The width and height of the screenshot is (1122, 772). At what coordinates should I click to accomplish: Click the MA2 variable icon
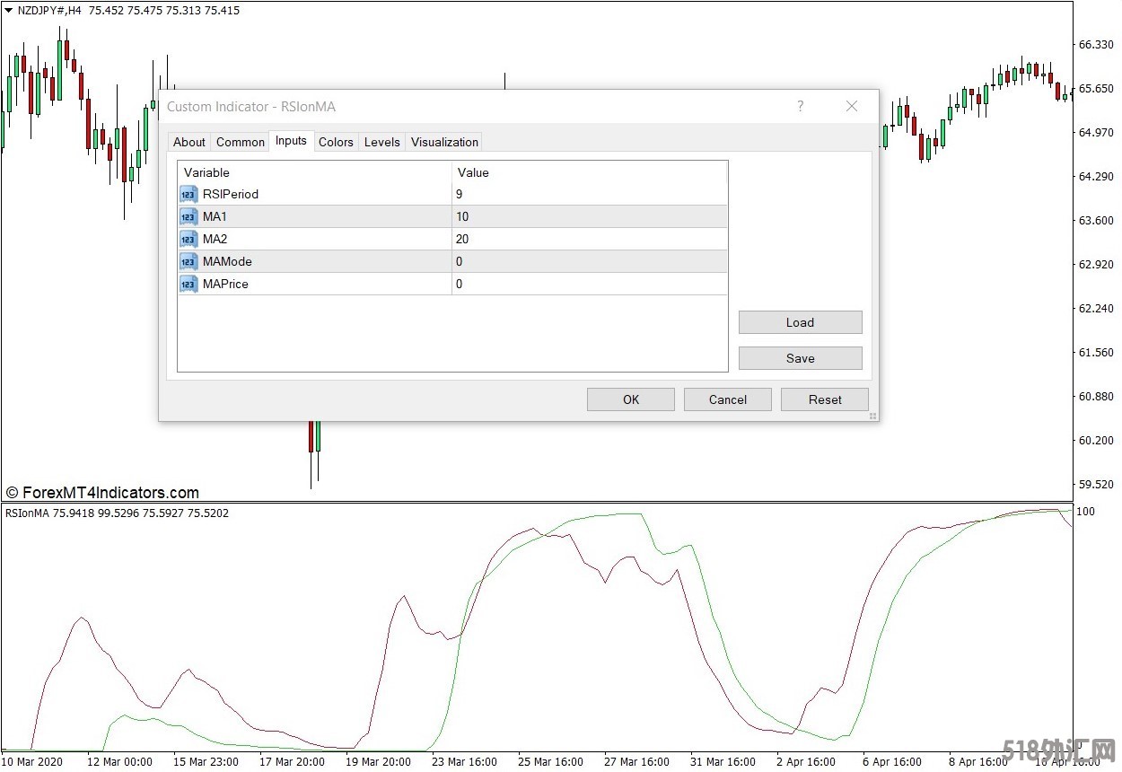188,239
